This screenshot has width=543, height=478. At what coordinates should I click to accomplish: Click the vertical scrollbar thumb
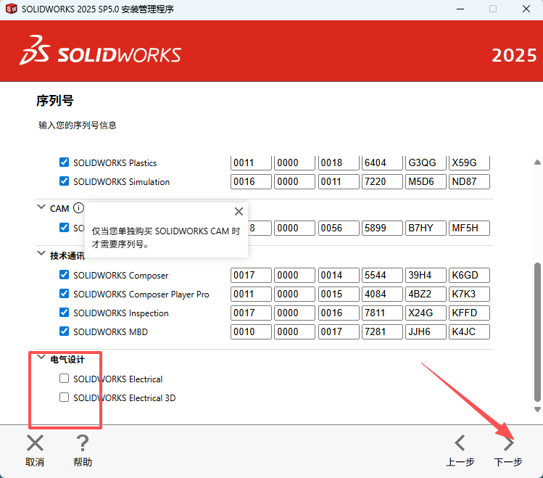537,331
